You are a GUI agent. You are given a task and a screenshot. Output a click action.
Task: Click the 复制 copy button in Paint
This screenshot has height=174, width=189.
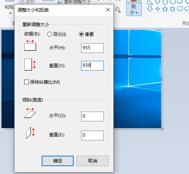27,2
